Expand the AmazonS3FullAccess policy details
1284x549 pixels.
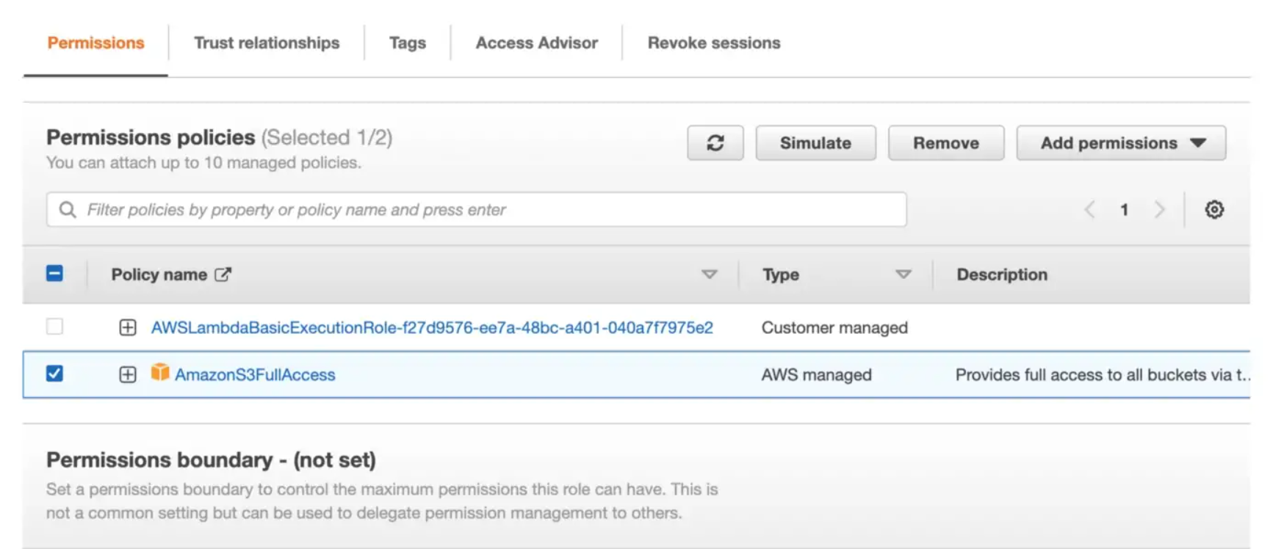point(127,374)
